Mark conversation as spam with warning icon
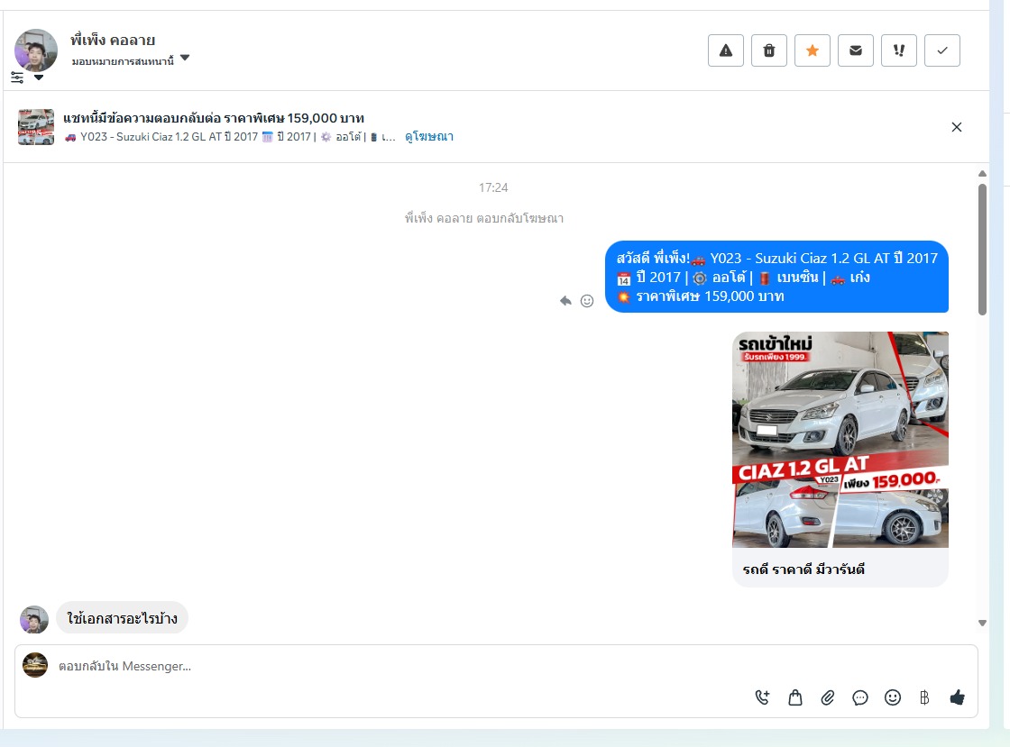 pyautogui.click(x=726, y=50)
